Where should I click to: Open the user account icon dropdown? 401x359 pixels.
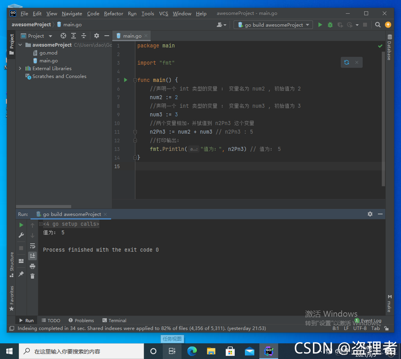point(221,25)
